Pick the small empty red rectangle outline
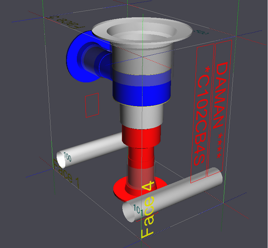 coord(92,105)
